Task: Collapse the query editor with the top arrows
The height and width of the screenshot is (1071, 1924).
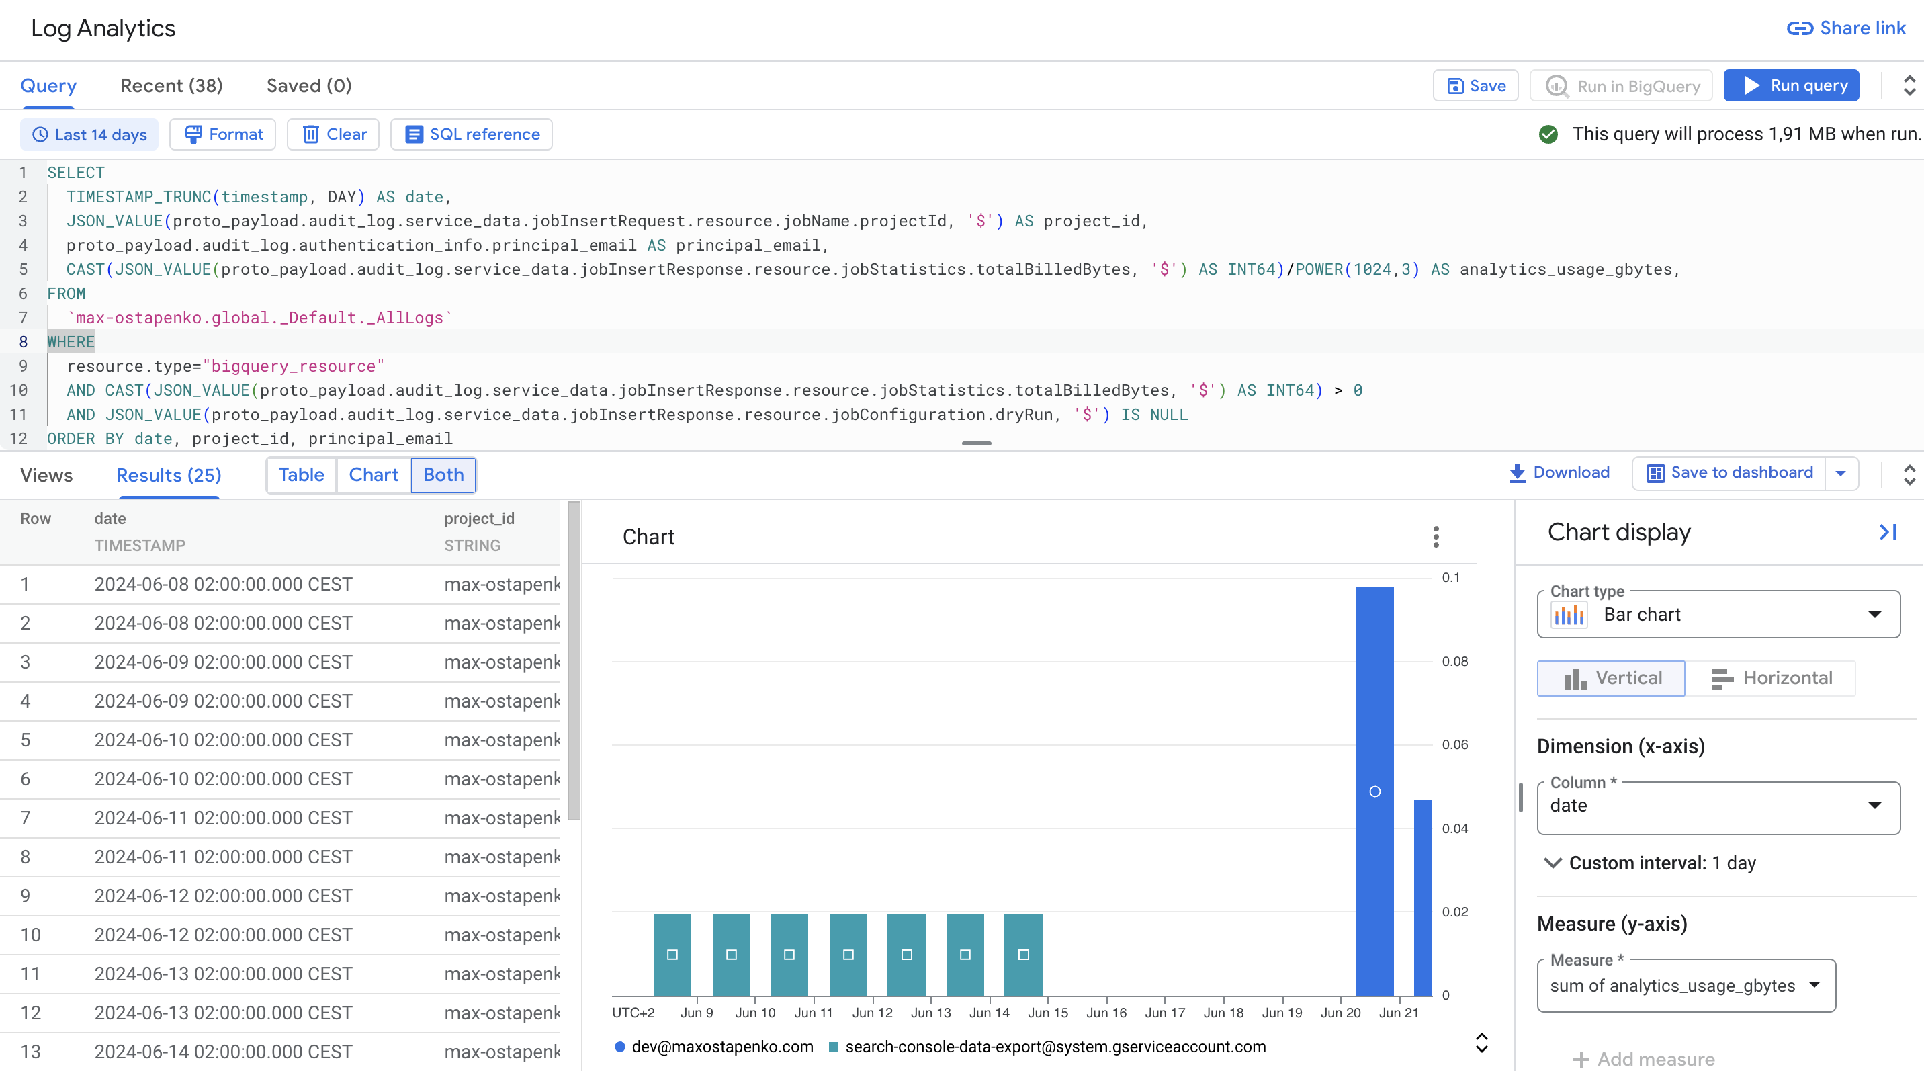Action: click(1909, 86)
